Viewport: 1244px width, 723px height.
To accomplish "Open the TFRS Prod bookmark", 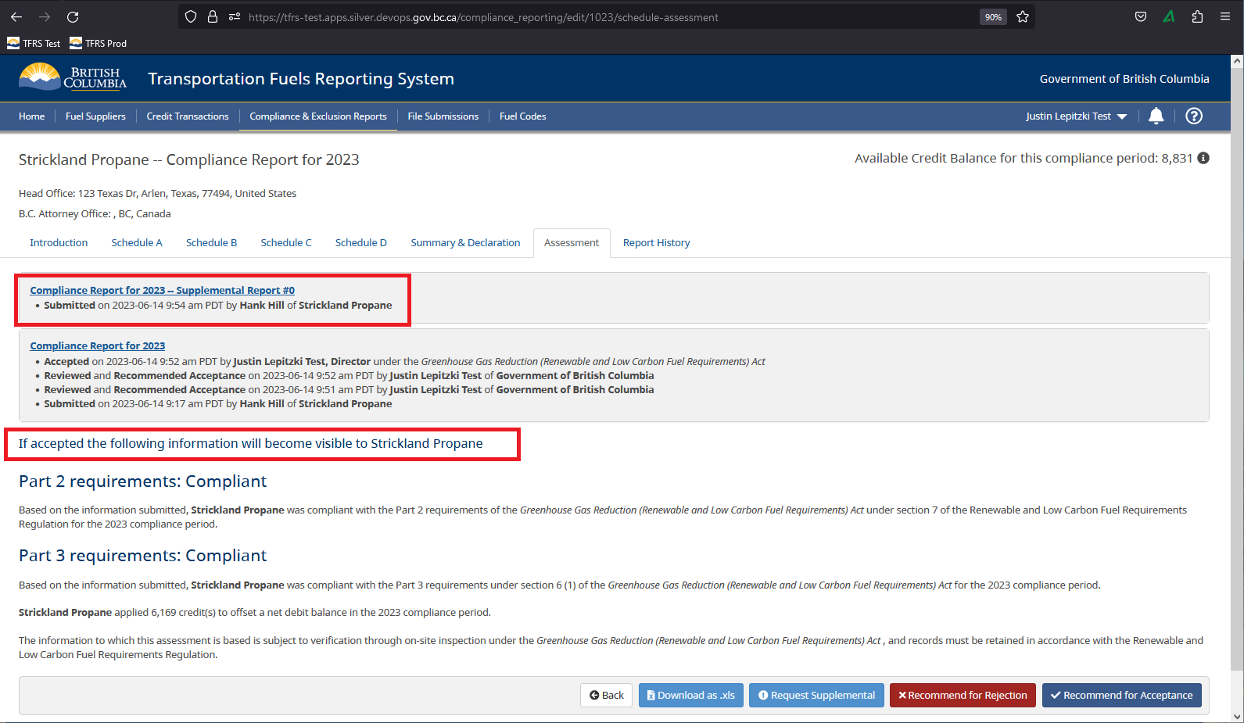I will point(99,43).
